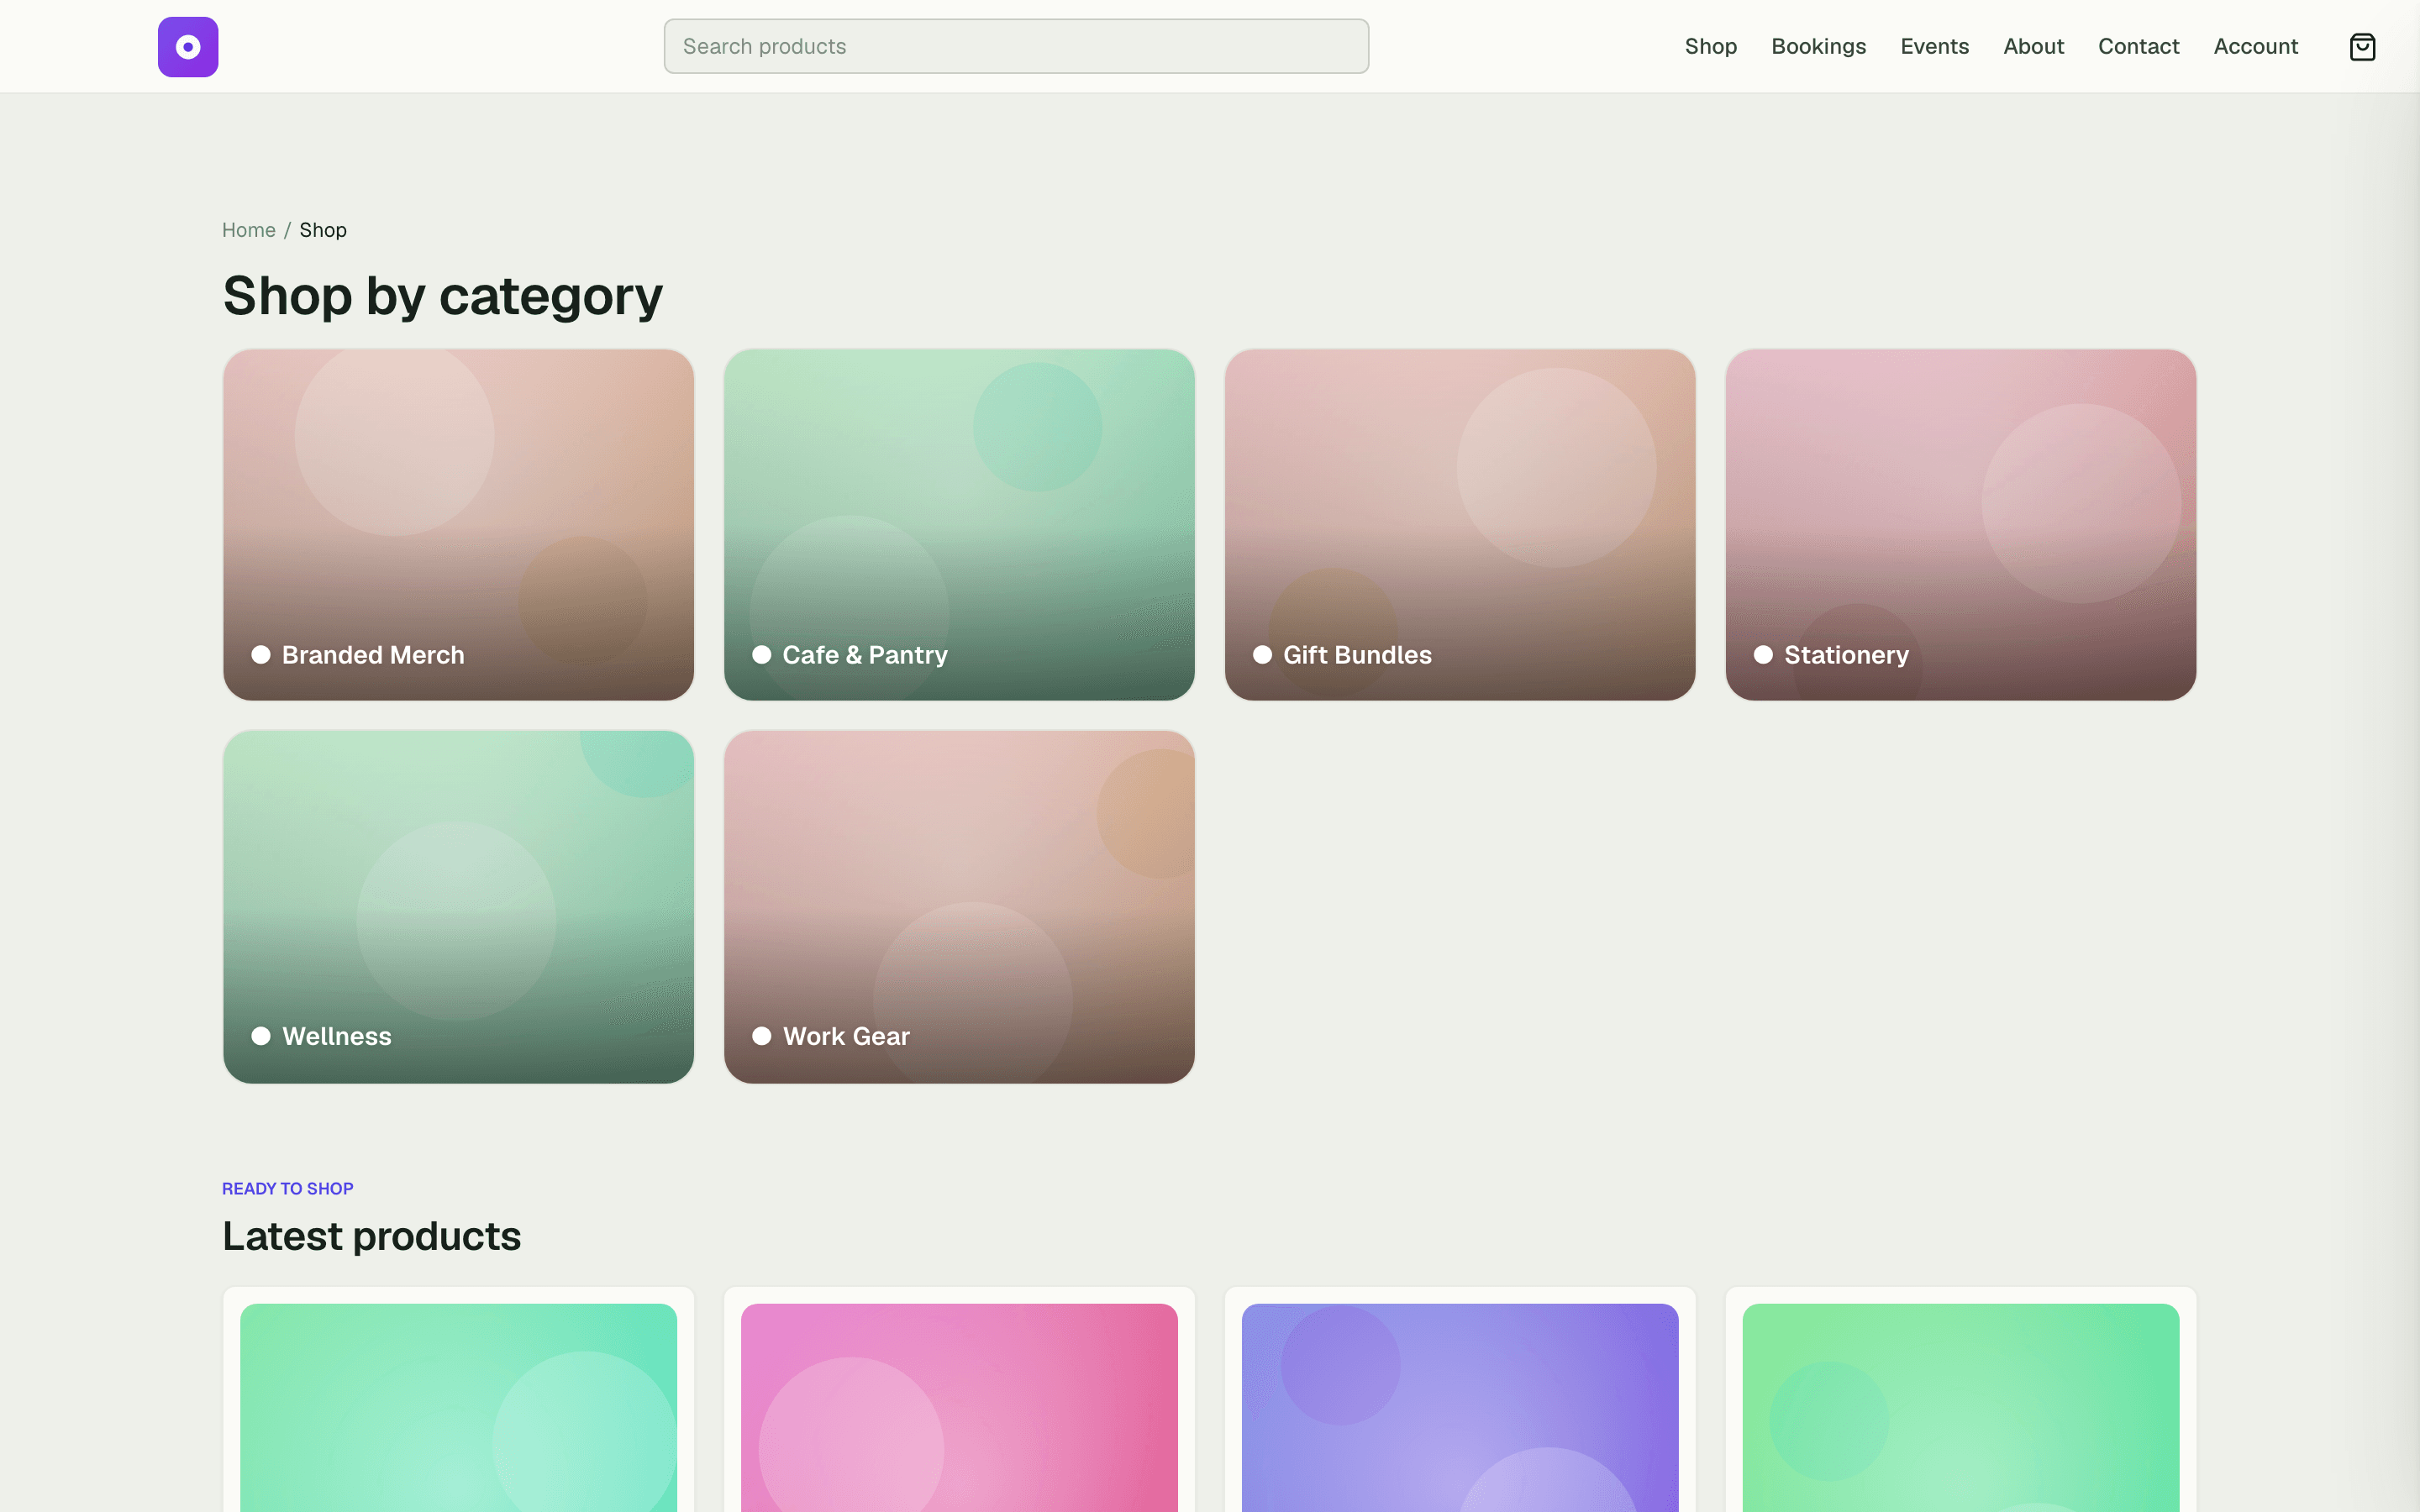Click the Shop by category heading
The image size is (2420, 1512).
(x=443, y=296)
